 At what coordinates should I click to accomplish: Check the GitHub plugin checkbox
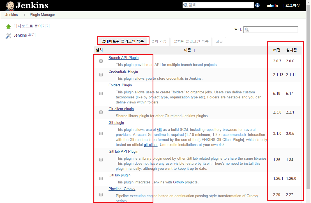(101, 178)
